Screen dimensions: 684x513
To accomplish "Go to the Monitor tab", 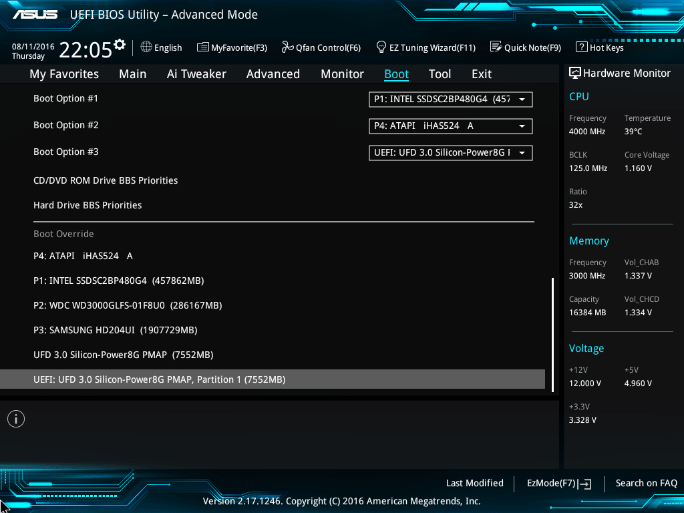I will coord(342,74).
